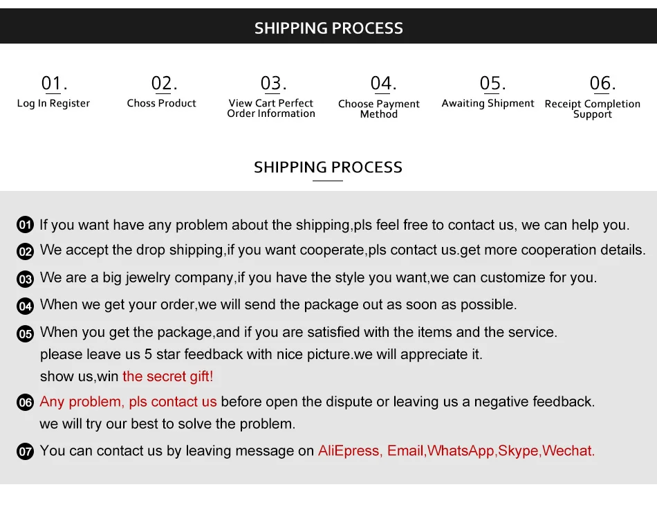657x505 pixels.
Task: Click the black 04 numbered bullet icon
Action: [25, 306]
